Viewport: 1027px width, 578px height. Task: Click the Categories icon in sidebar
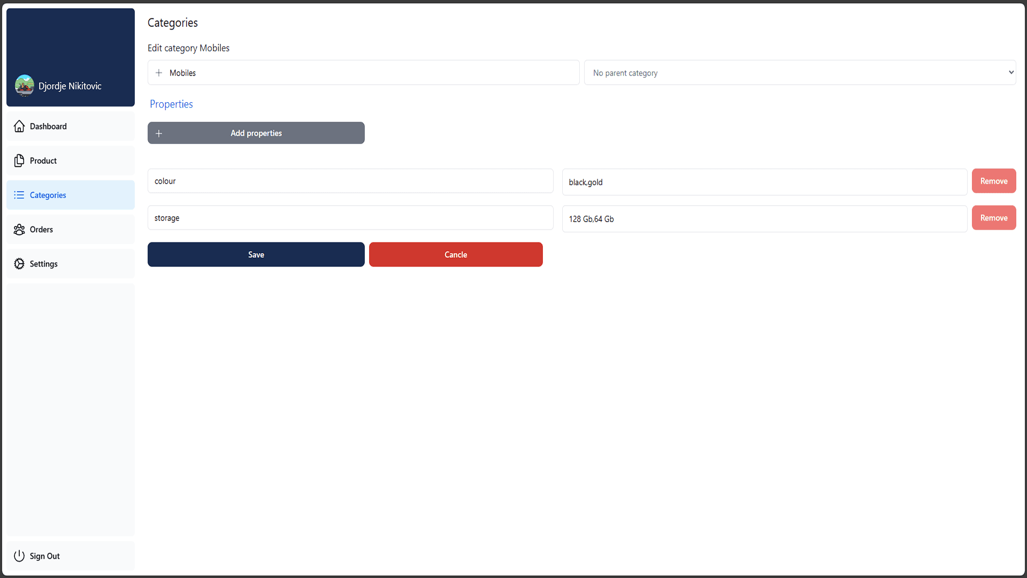(19, 194)
